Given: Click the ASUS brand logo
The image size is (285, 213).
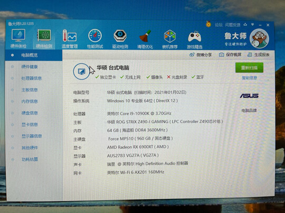Looking at the screenshot, I should pyautogui.click(x=249, y=96).
